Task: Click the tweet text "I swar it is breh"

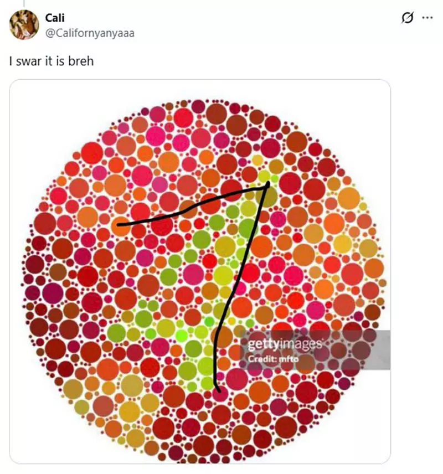Action: point(51,61)
